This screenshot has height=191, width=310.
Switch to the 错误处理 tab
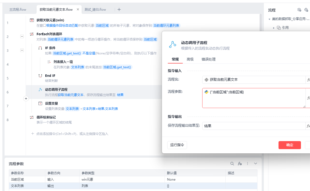coord(208,59)
